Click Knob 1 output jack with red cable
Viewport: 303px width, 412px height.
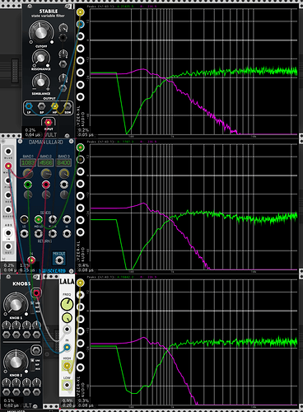point(36,293)
